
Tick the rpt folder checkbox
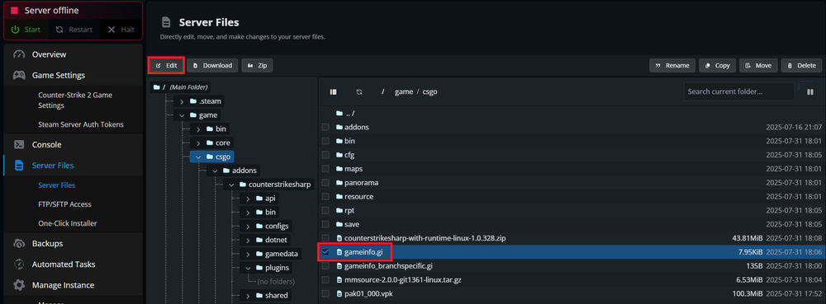pos(325,211)
